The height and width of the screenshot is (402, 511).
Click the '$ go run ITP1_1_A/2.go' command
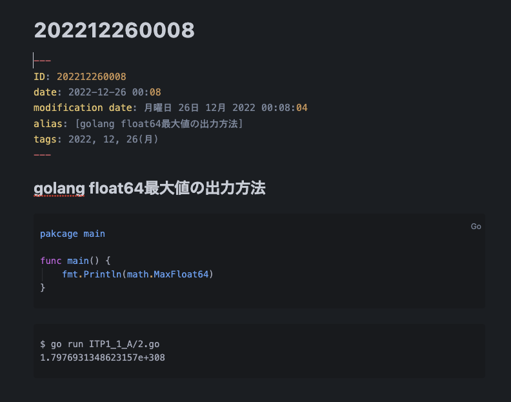click(100, 345)
